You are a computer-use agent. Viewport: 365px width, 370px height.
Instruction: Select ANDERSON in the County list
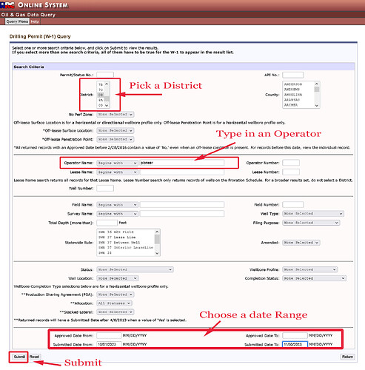[293, 84]
